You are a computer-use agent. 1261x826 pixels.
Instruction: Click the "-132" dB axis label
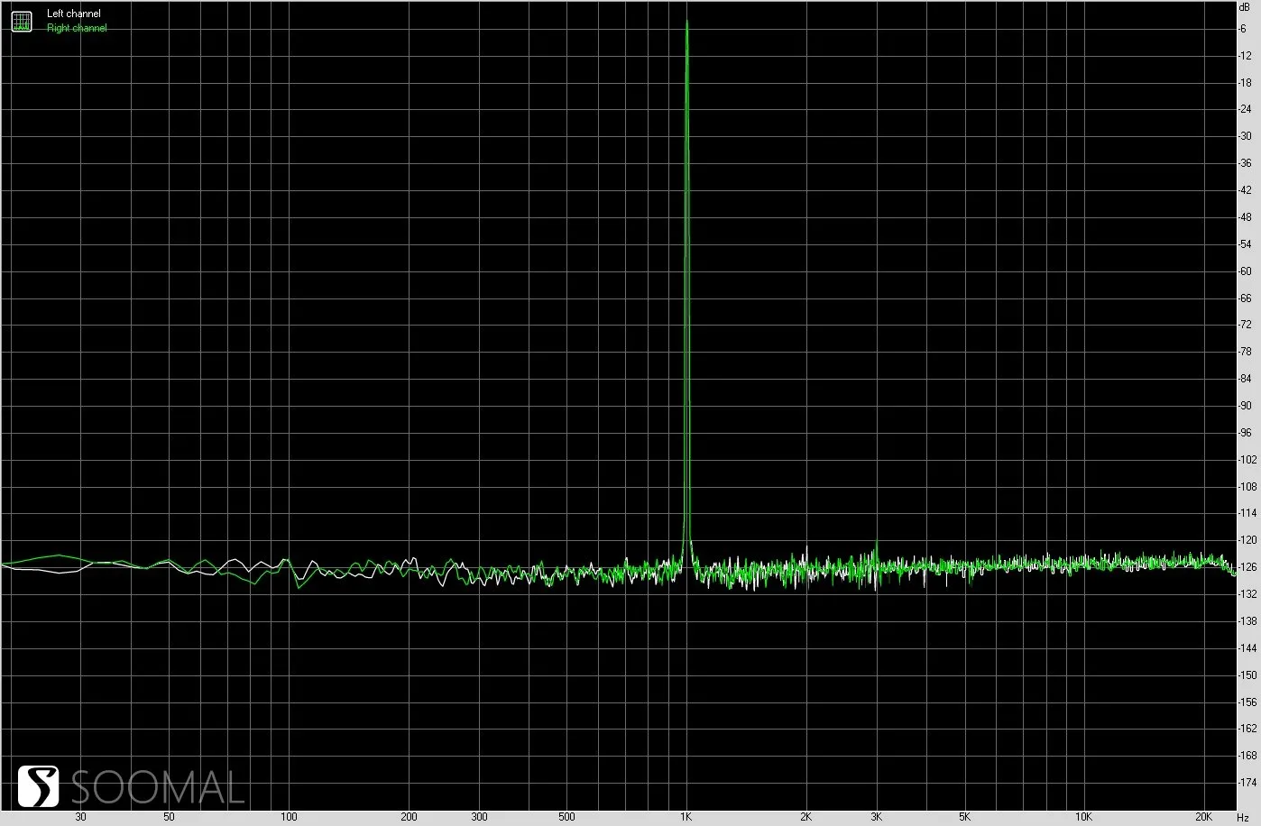pos(1247,594)
